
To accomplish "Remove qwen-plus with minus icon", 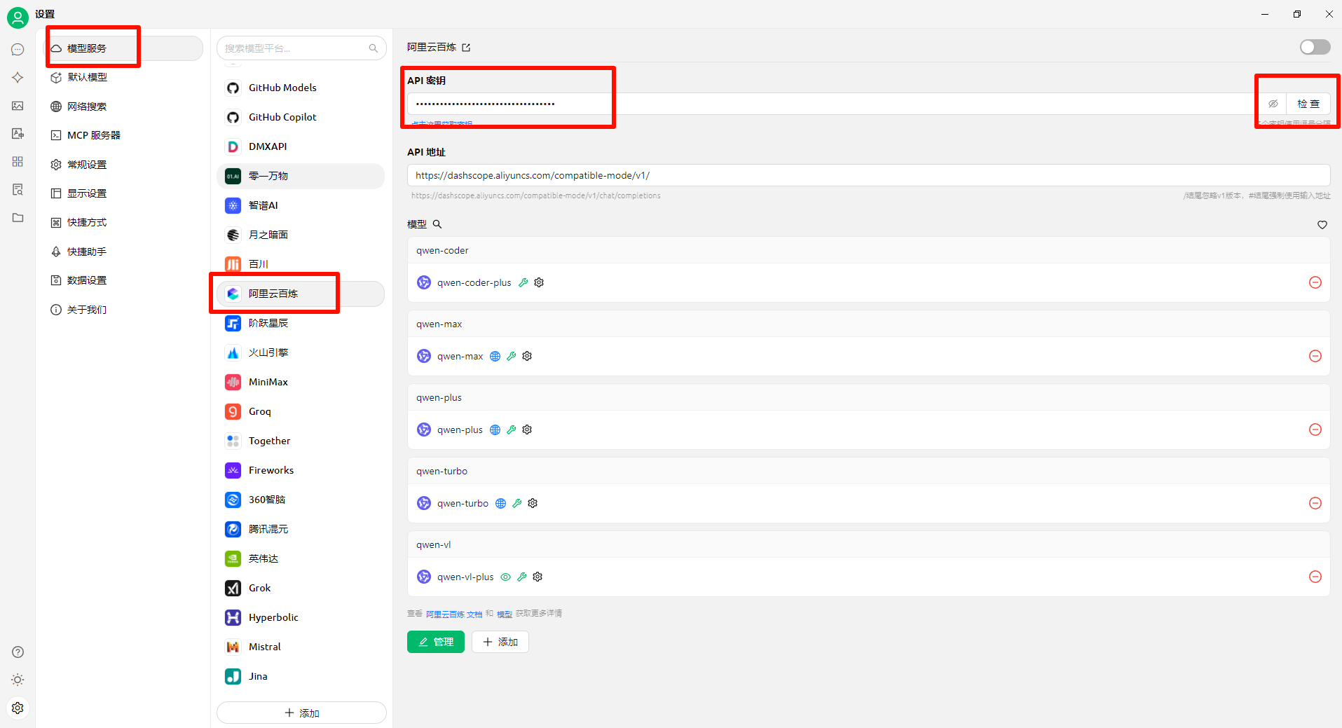I will tap(1315, 430).
